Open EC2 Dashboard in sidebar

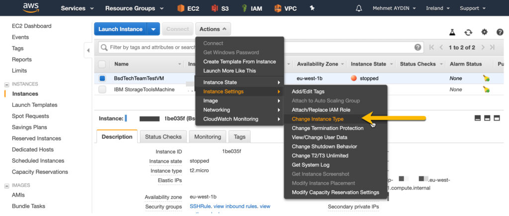(31, 26)
